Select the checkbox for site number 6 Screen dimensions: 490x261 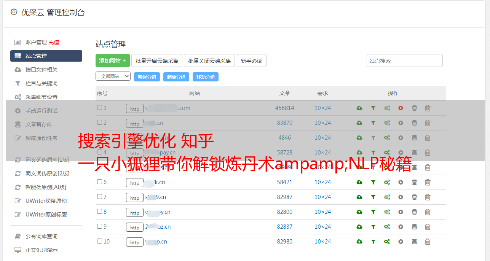point(99,182)
